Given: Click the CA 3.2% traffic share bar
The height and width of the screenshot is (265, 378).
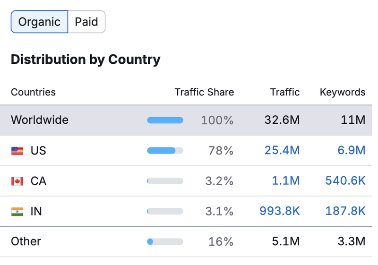Looking at the screenshot, I should (x=165, y=181).
